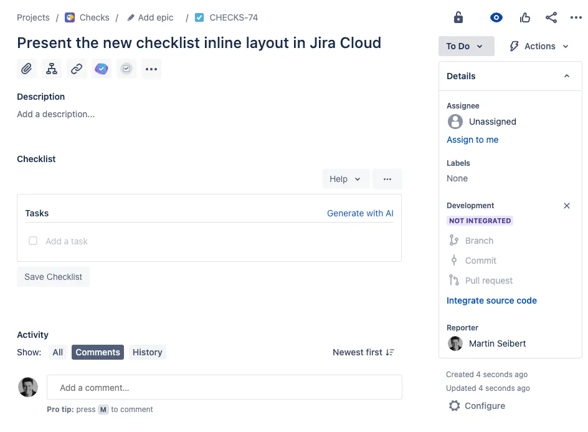Viewport: 588px width, 432px height.
Task: Open the top-right more actions menu
Action: pyautogui.click(x=576, y=17)
